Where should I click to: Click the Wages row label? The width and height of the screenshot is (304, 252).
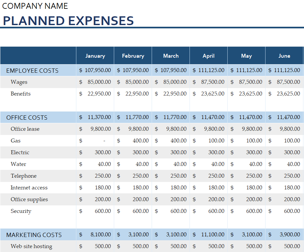[19, 82]
